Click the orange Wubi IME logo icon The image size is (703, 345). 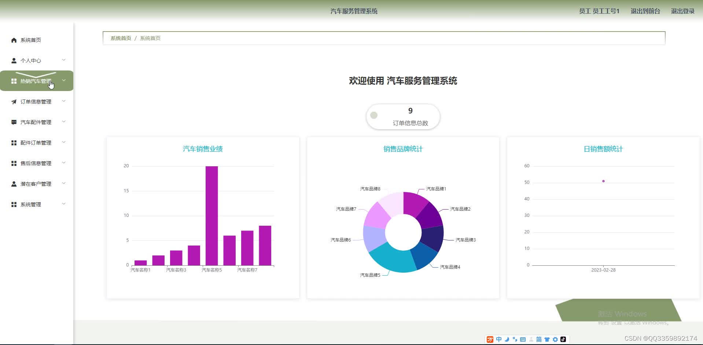(490, 339)
